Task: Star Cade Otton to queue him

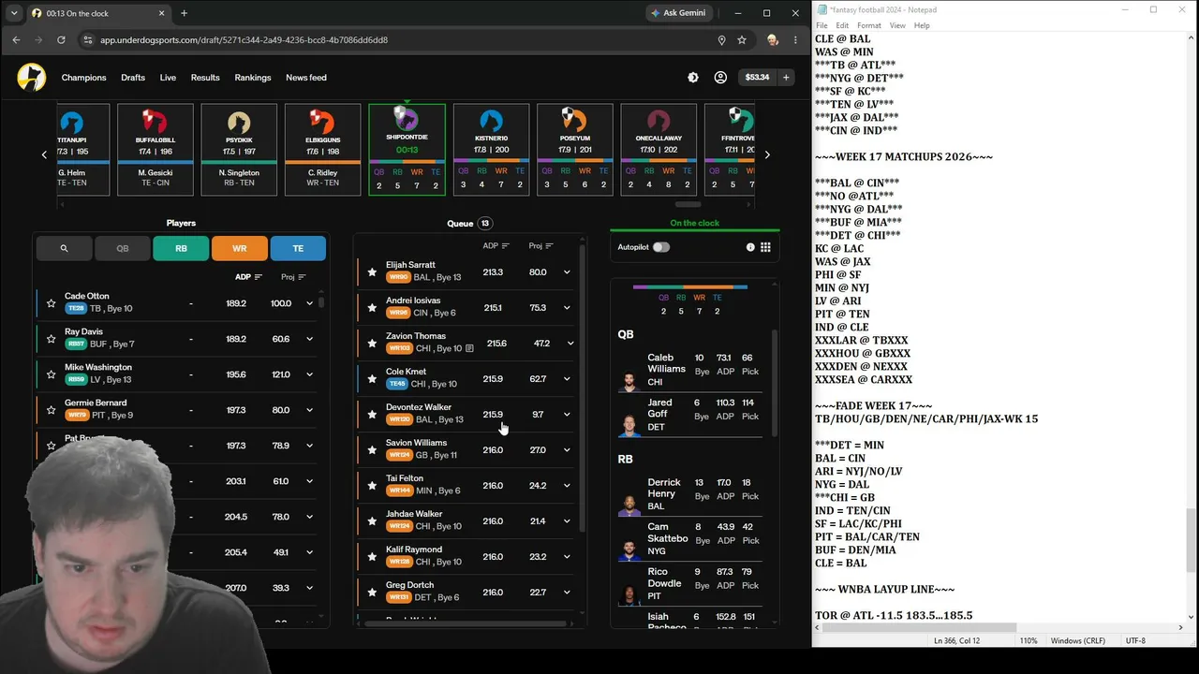Action: [x=52, y=303]
